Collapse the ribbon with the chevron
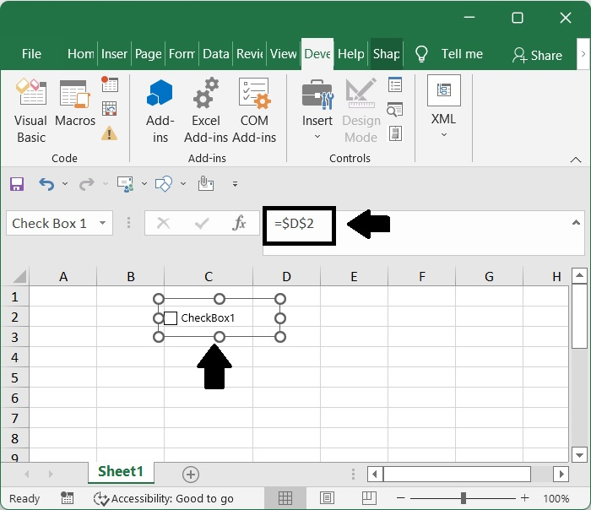 tap(576, 160)
